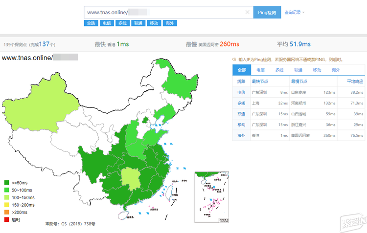Click the red 超时 legend swatch
Screen dimensions: 367x233
point(6,220)
